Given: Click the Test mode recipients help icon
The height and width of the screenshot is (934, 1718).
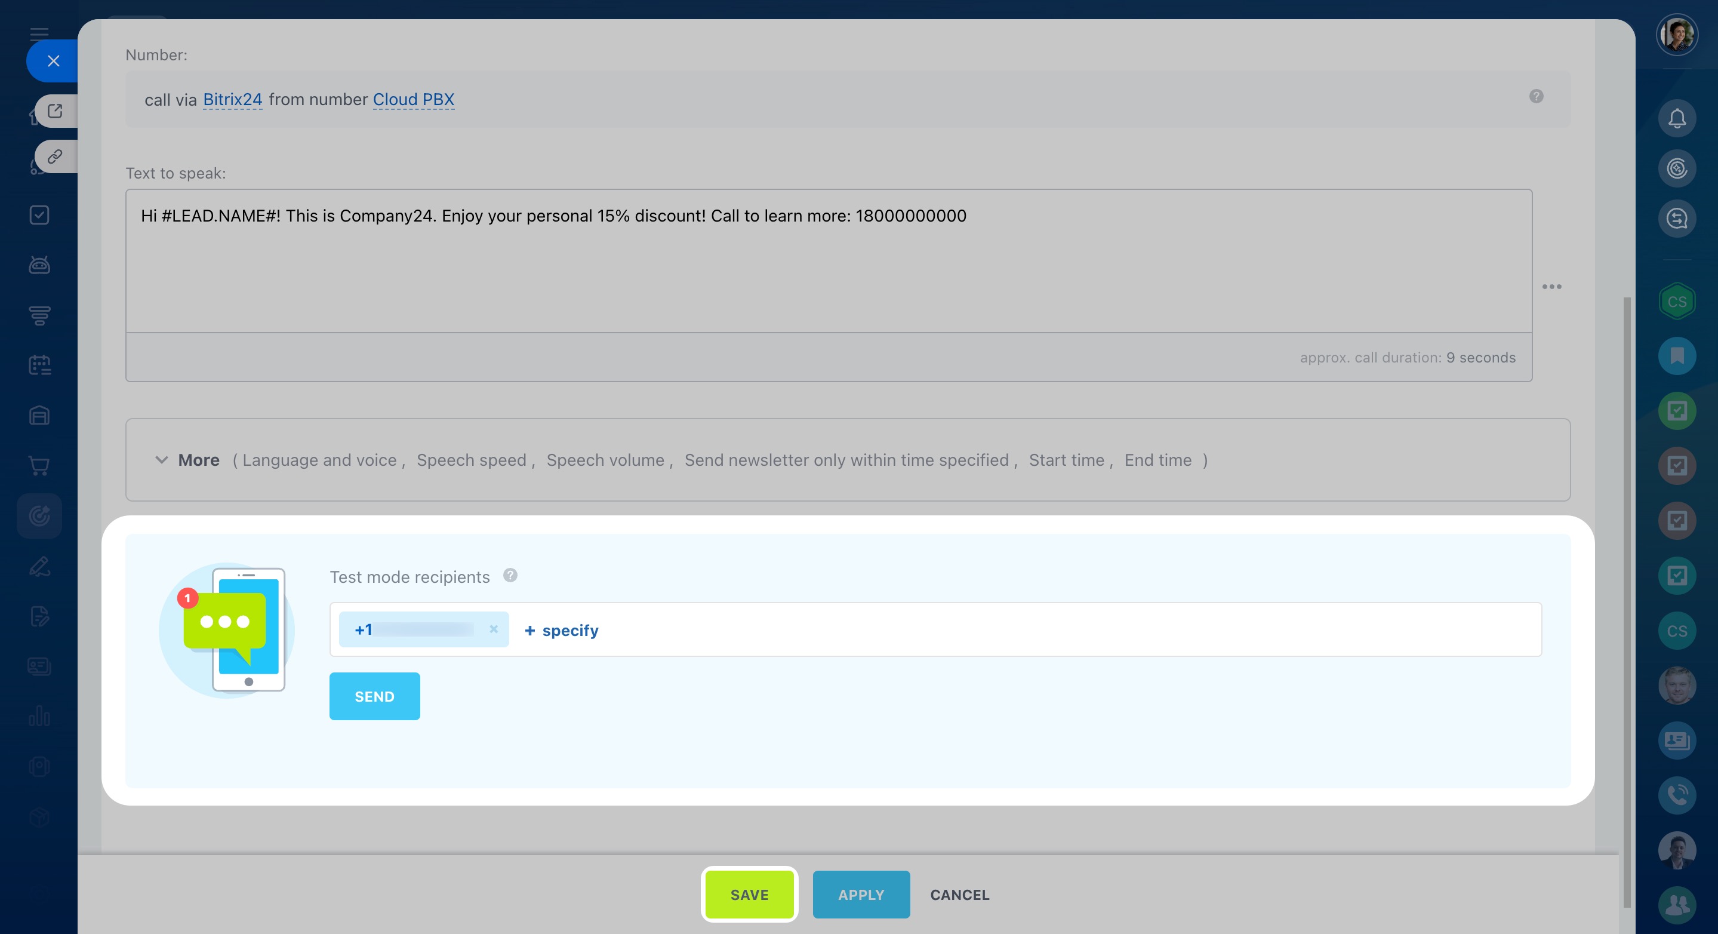Looking at the screenshot, I should pos(510,575).
